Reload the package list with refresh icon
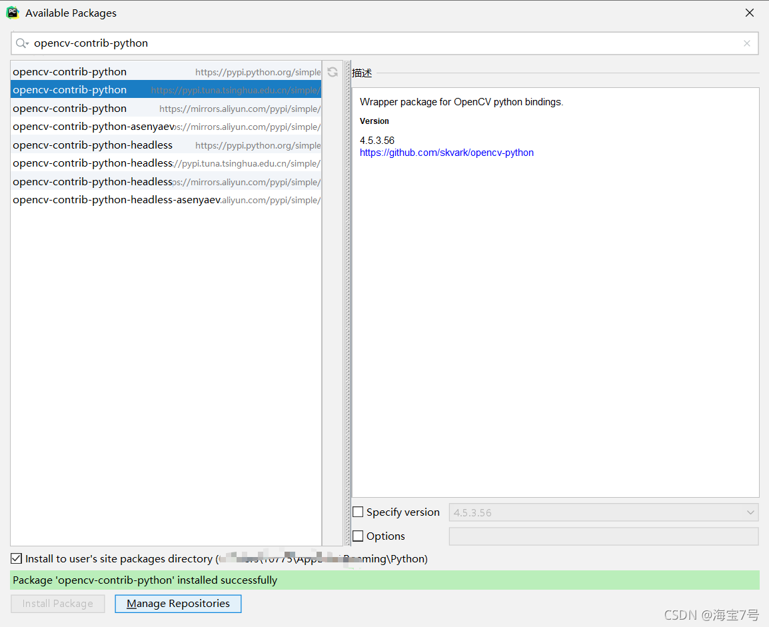The width and height of the screenshot is (769, 627). [x=333, y=72]
